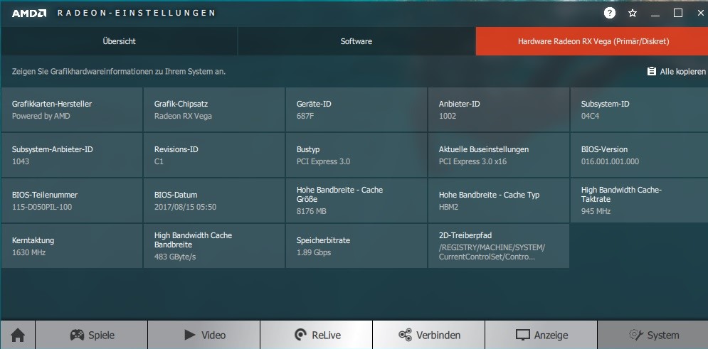708x349 pixels.
Task: Click the bandwidth value 483 GByte/s
Action: [x=175, y=257]
